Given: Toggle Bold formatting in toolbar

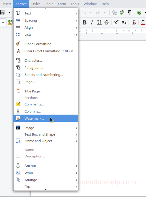Looking at the screenshot, I should click(x=85, y=23).
